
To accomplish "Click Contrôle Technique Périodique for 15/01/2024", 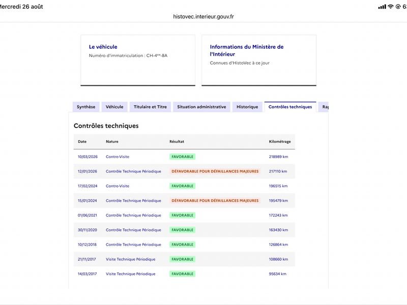I will click(x=133, y=201).
